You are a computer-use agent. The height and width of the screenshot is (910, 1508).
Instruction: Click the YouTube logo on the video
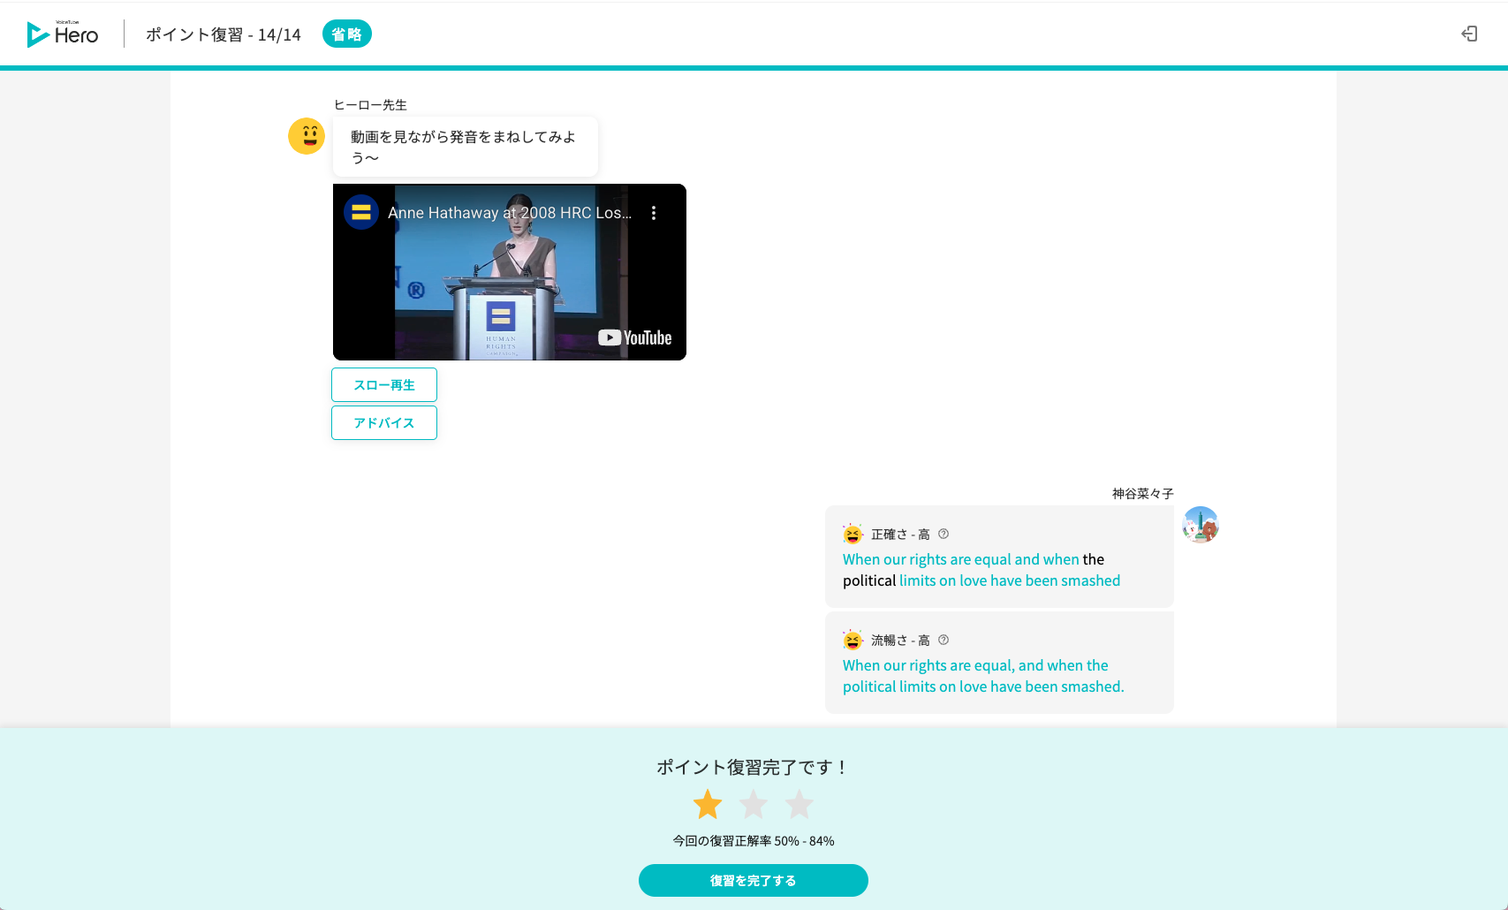[636, 337]
